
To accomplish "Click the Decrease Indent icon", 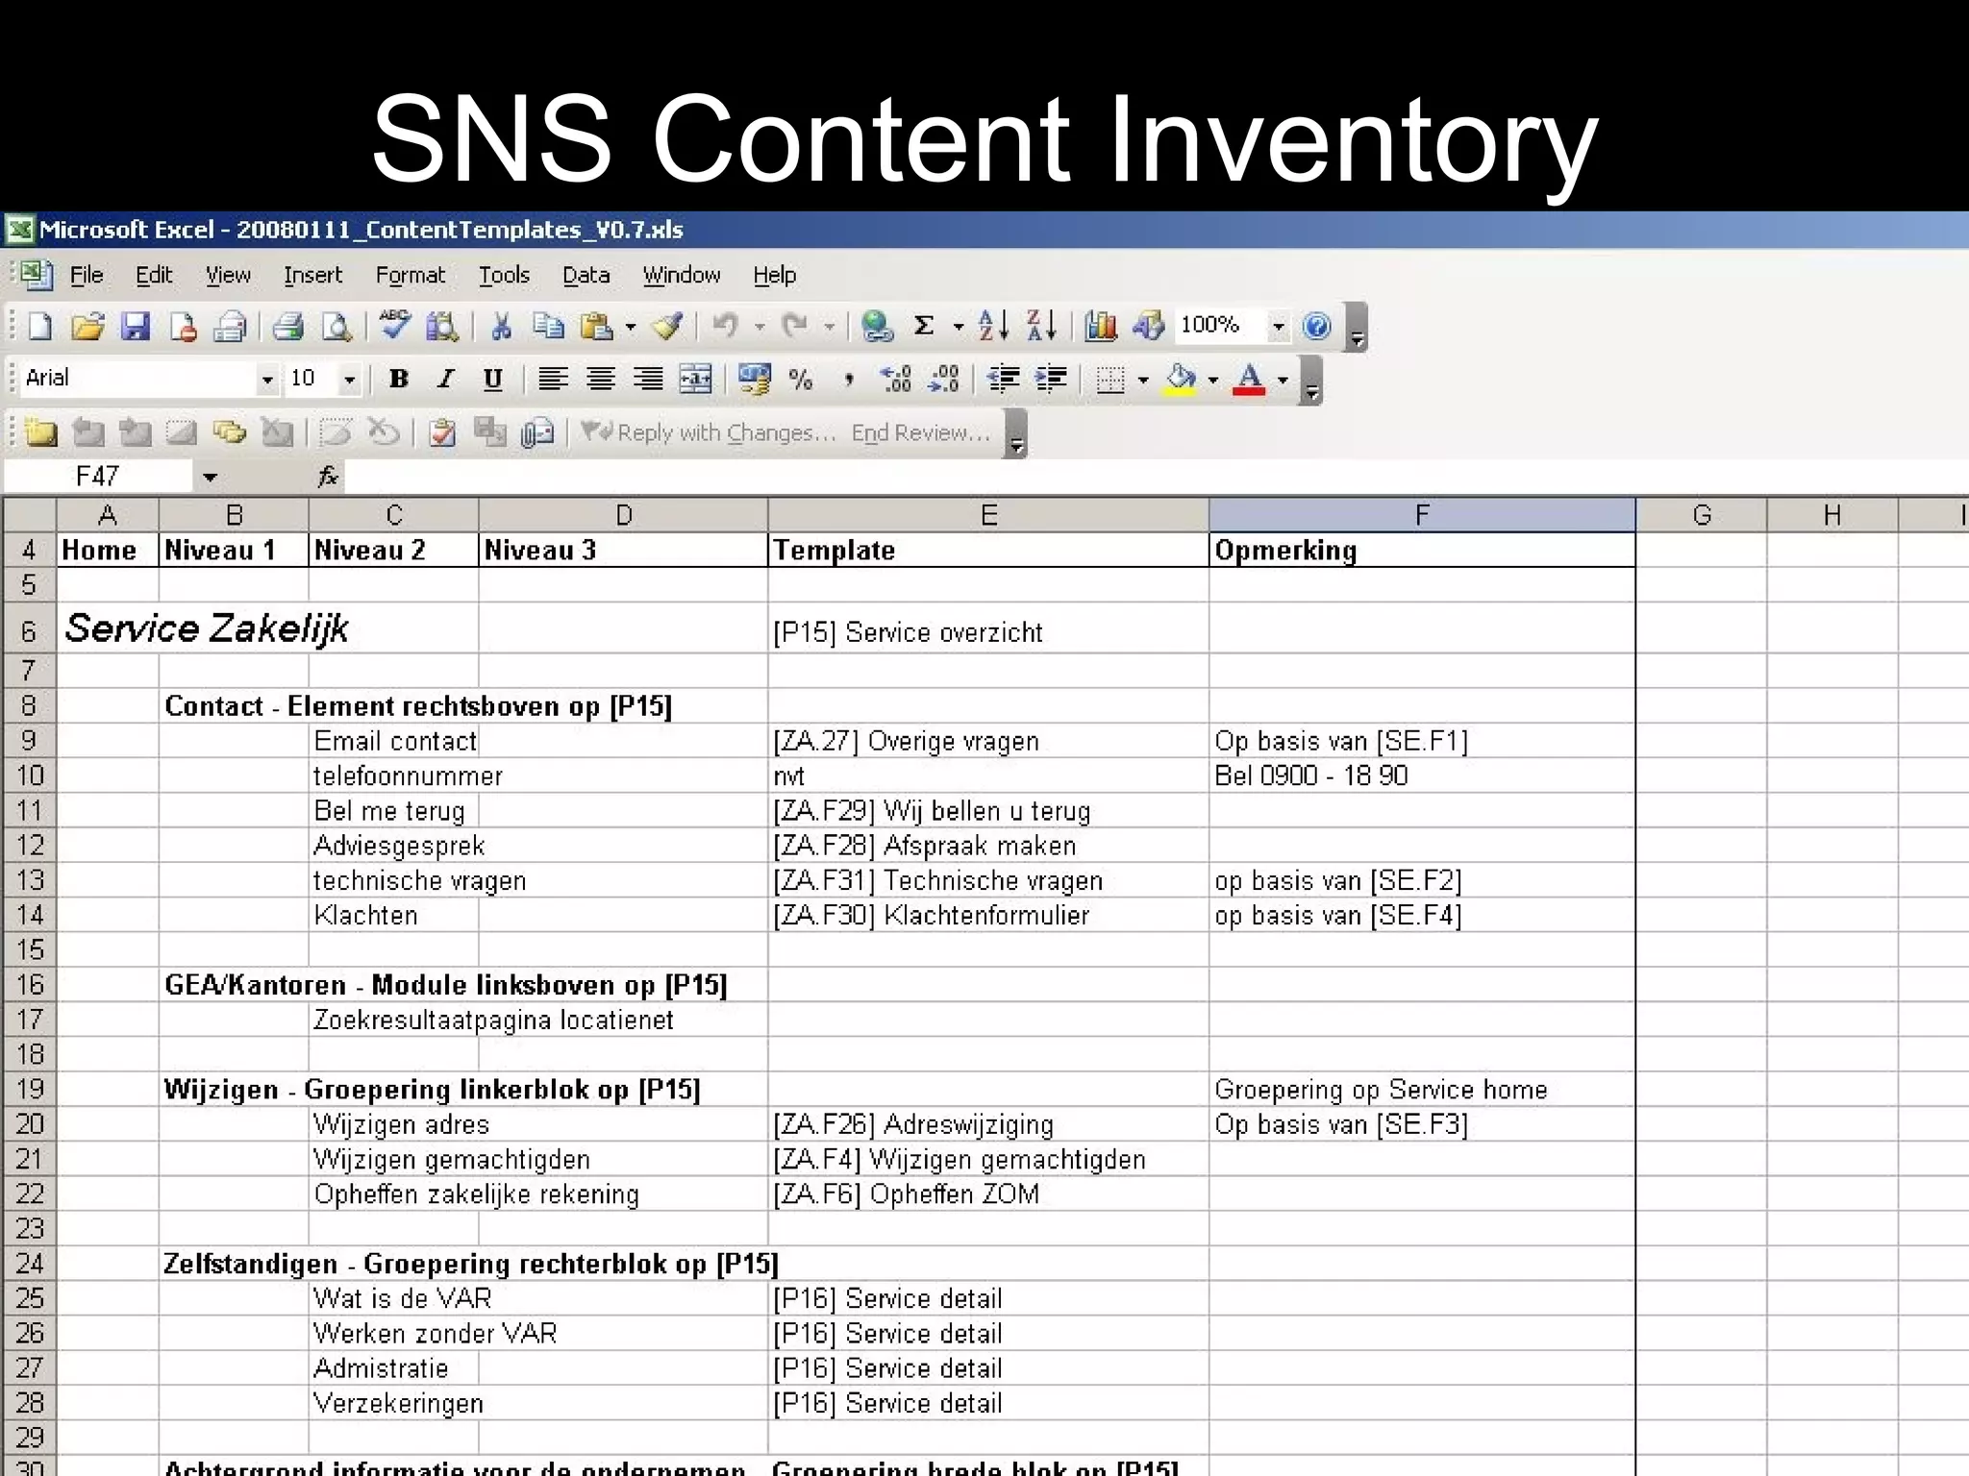I will (1003, 380).
